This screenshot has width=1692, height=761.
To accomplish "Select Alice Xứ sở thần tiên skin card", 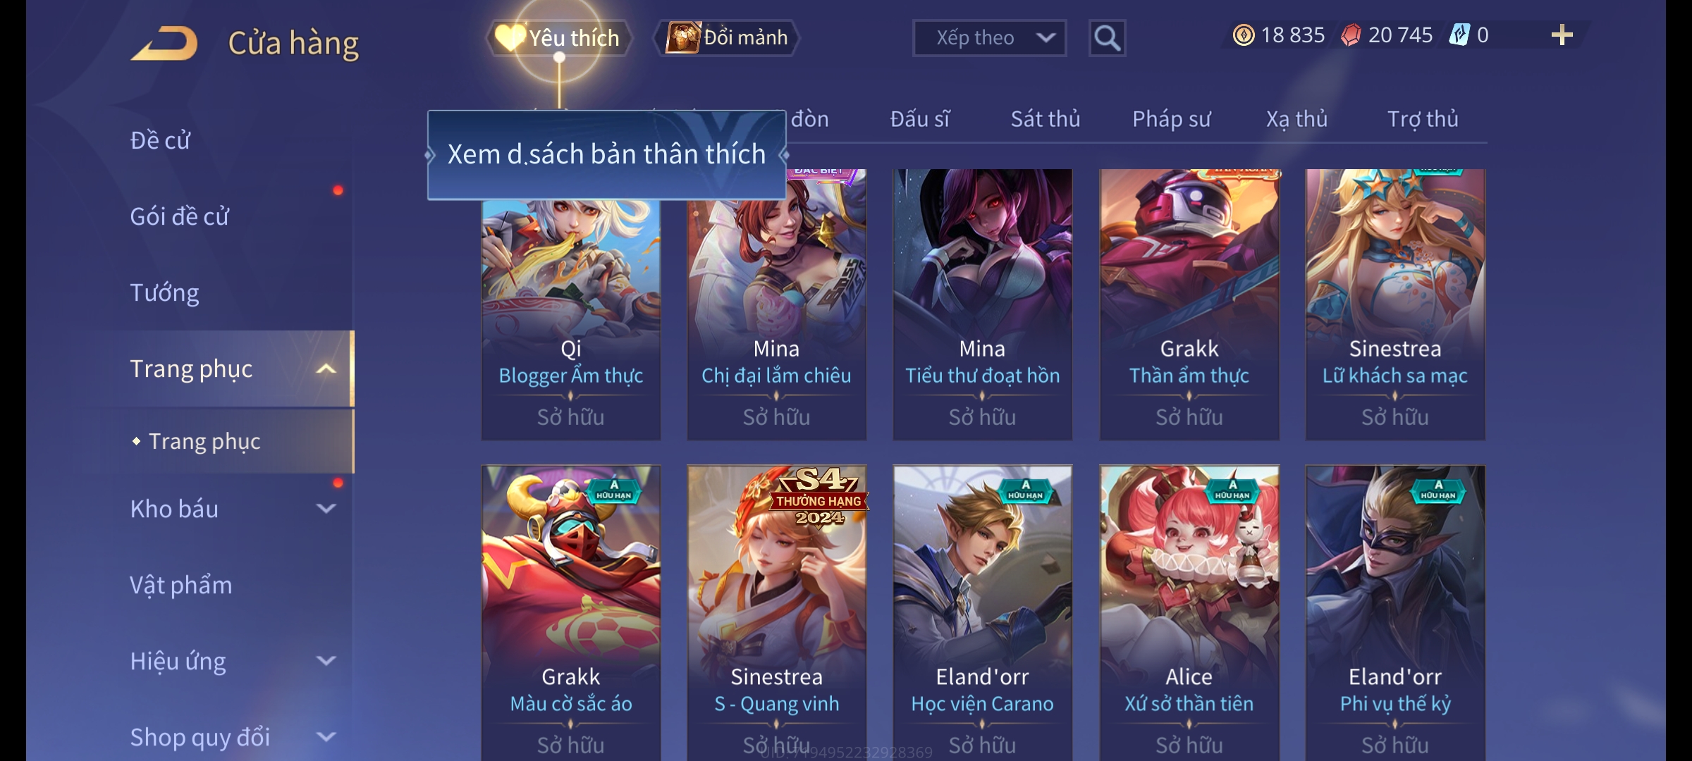I will (1189, 613).
